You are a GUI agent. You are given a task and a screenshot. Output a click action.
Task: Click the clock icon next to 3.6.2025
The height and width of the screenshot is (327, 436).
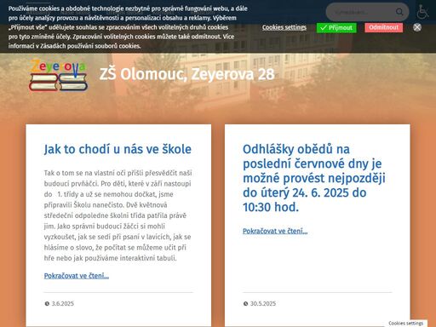[47, 303]
